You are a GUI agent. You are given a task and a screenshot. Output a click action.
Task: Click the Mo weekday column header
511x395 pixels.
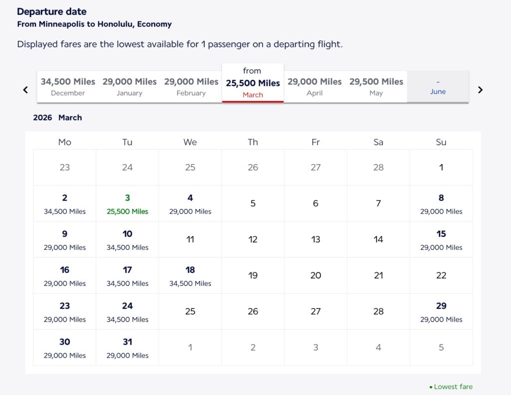(64, 142)
